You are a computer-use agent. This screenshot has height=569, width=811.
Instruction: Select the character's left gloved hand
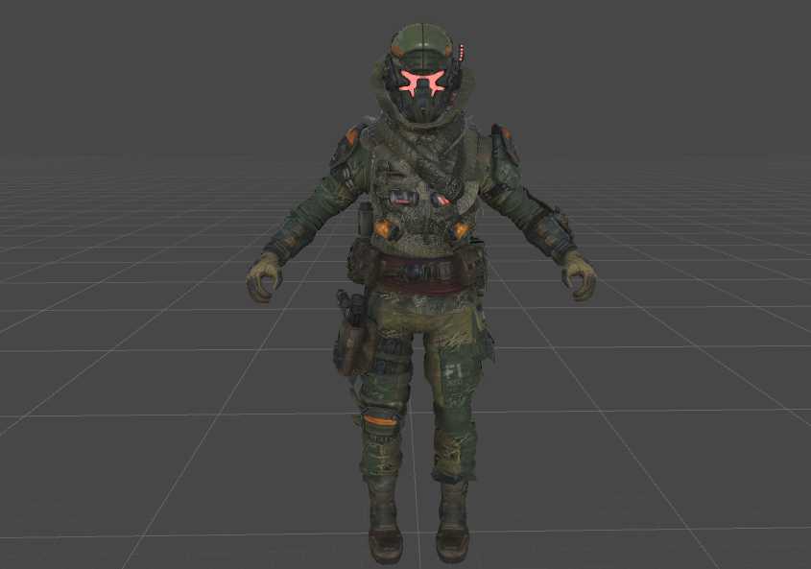(579, 274)
